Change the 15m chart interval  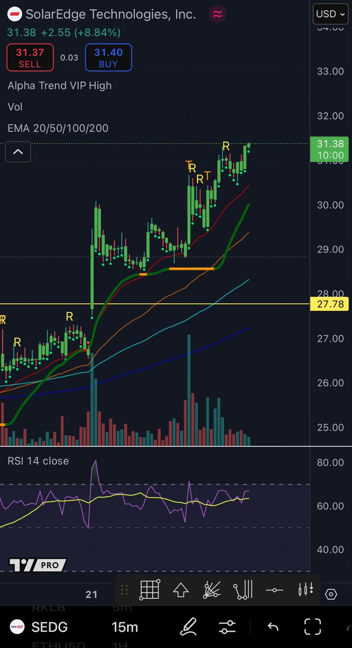point(125,627)
